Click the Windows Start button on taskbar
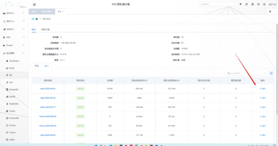278x146 pixels. [96, 145]
